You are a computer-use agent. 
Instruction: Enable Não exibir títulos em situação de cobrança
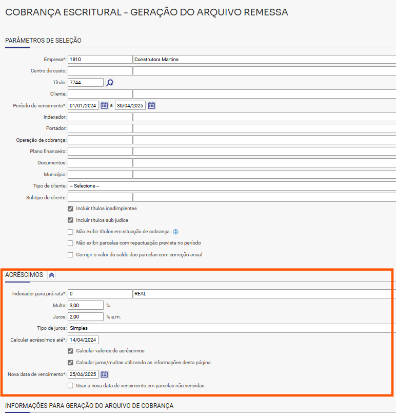[70, 232]
